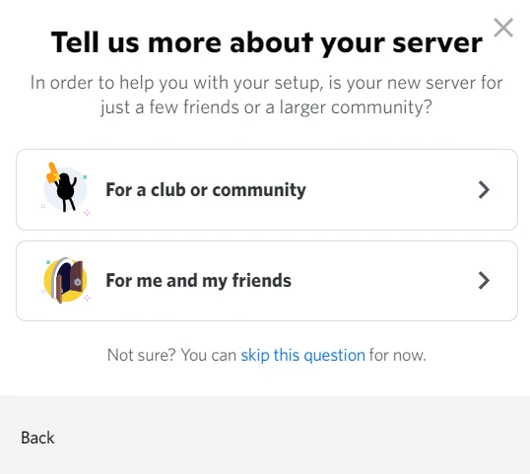Click the "Not sure? You can" text
This screenshot has height=474, width=530.
171,356
